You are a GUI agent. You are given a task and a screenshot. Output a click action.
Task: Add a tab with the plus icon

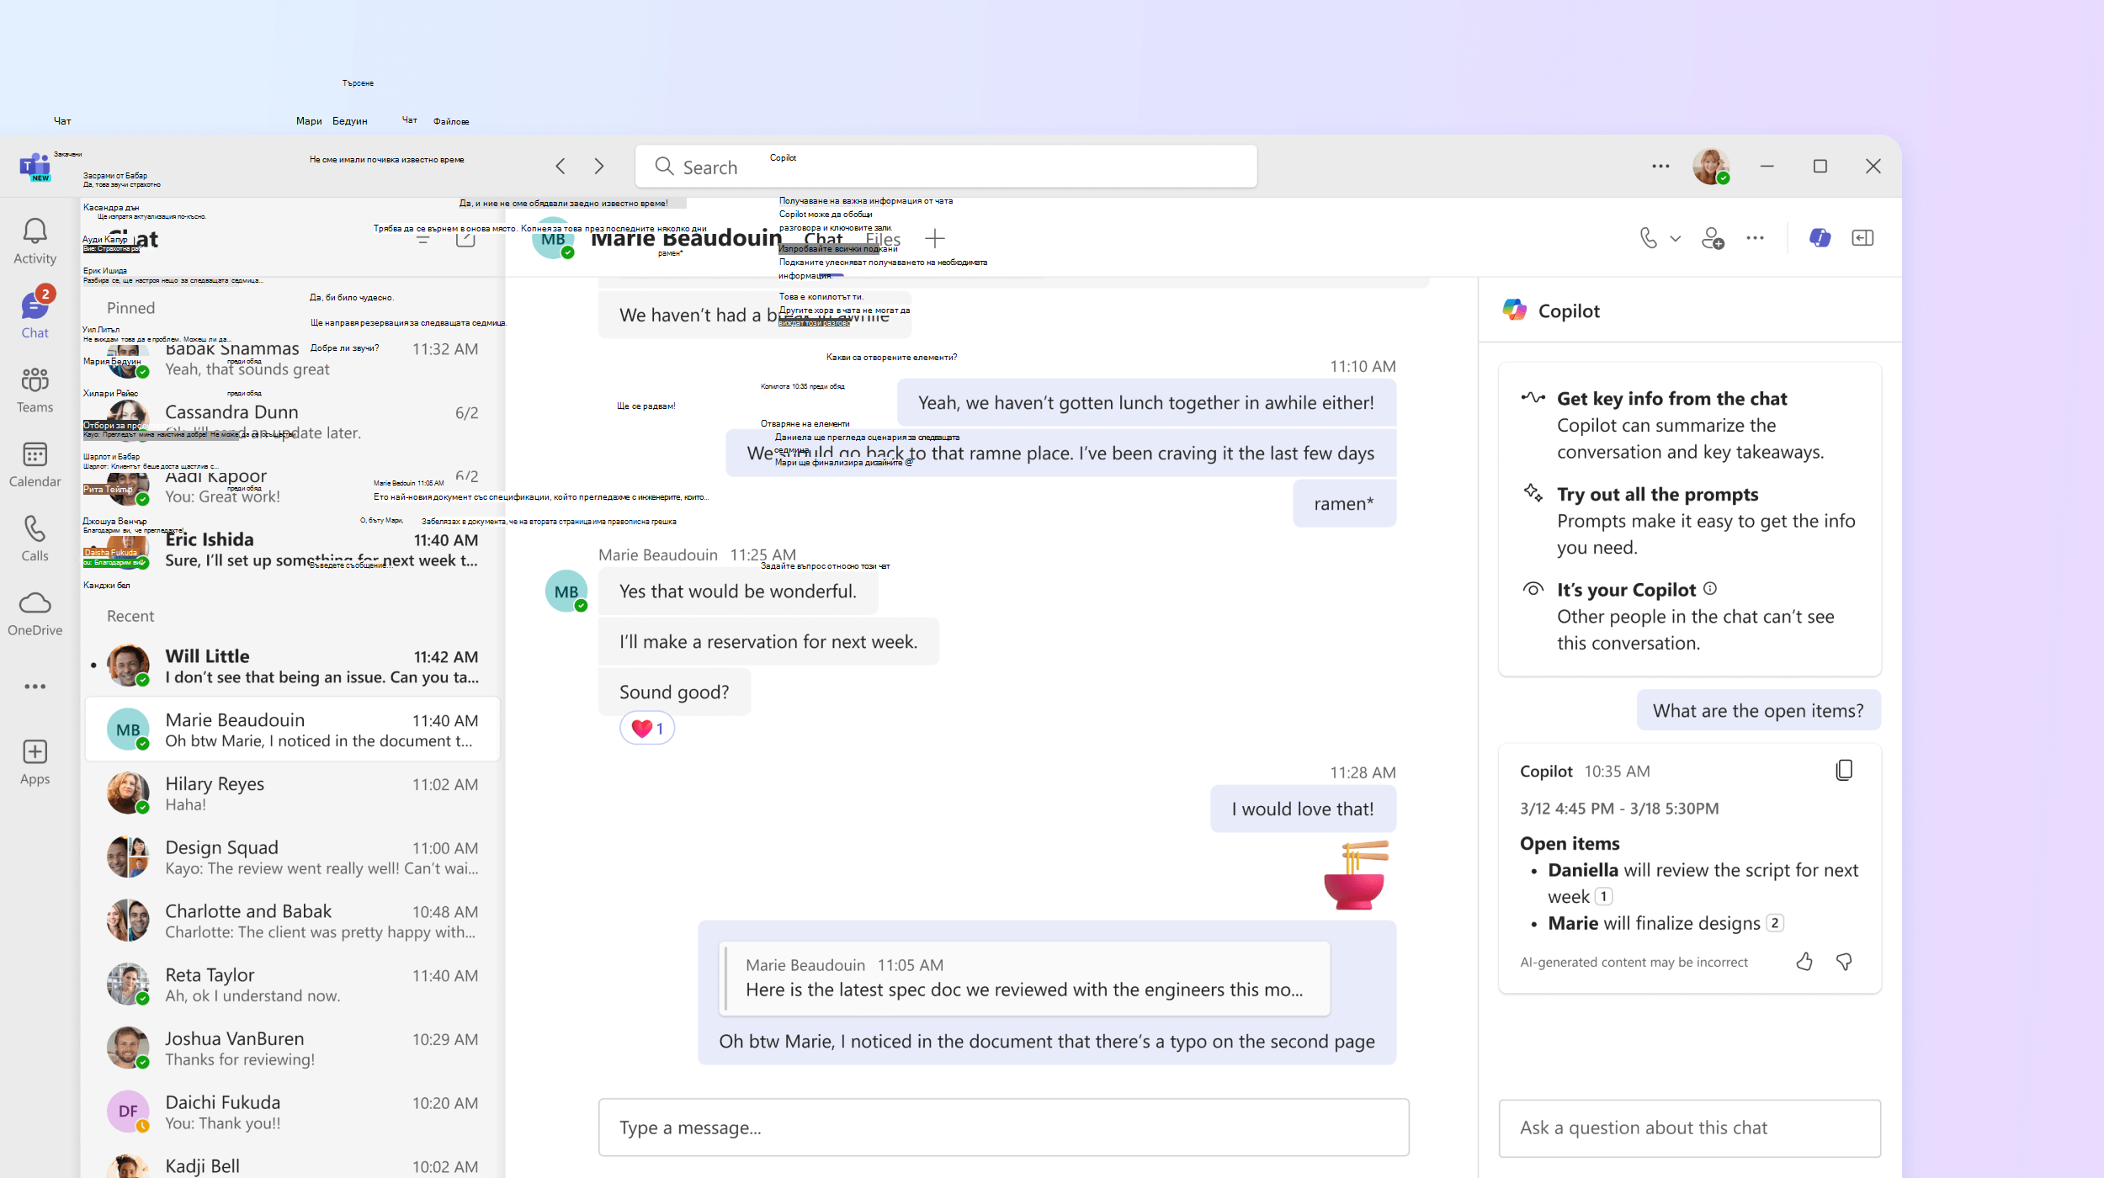pyautogui.click(x=935, y=239)
